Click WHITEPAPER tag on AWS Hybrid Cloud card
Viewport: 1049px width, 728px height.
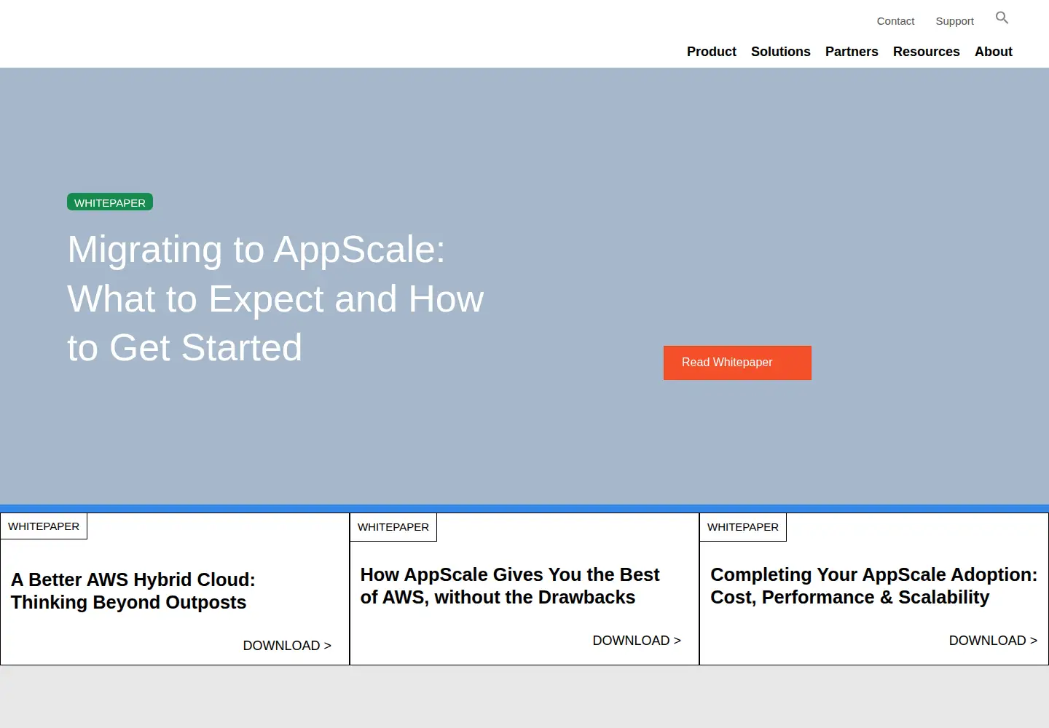(44, 526)
